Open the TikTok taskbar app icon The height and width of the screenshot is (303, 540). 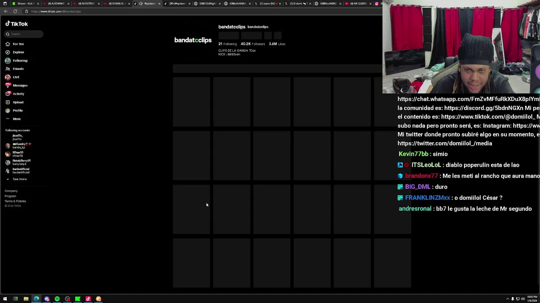pyautogui.click(x=88, y=299)
